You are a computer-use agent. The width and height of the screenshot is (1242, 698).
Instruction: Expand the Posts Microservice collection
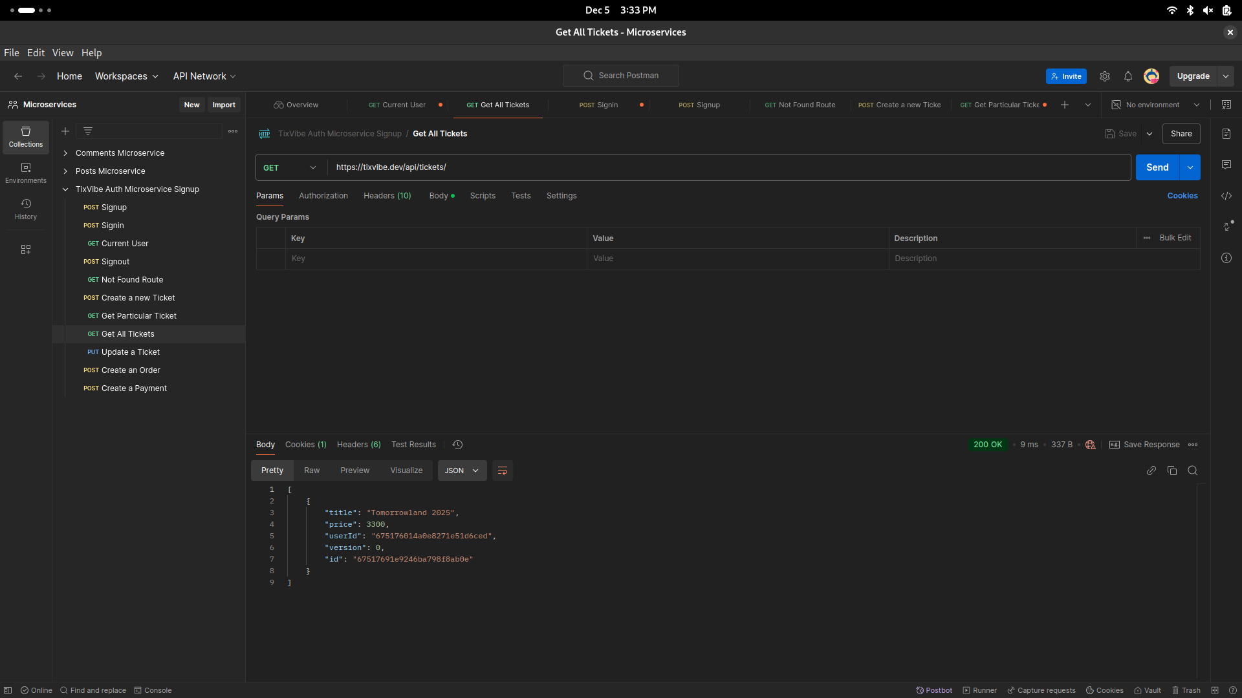click(x=65, y=171)
